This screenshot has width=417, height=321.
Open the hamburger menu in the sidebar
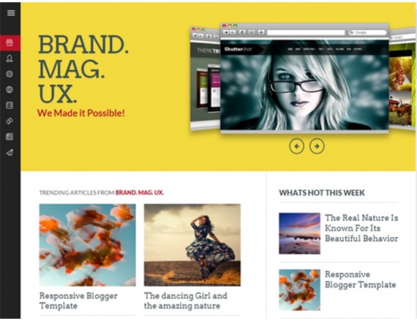11,13
